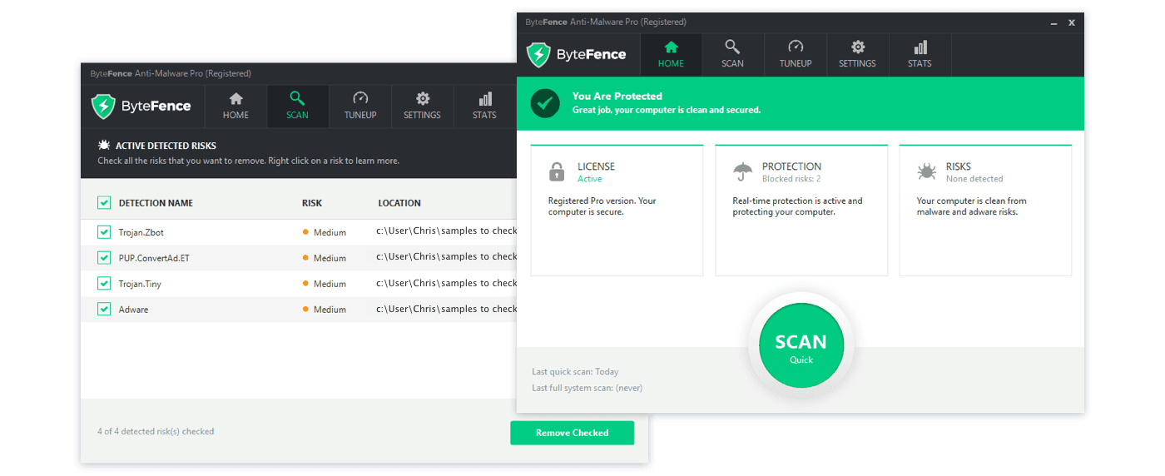
Task: Sort by the DETECTION NAME column header
Action: [156, 203]
